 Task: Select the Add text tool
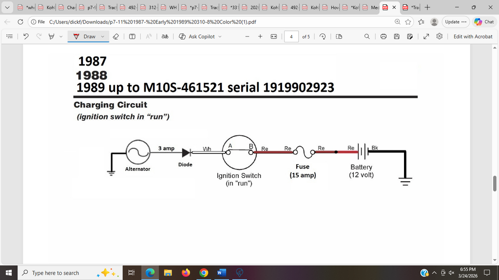coord(132,37)
